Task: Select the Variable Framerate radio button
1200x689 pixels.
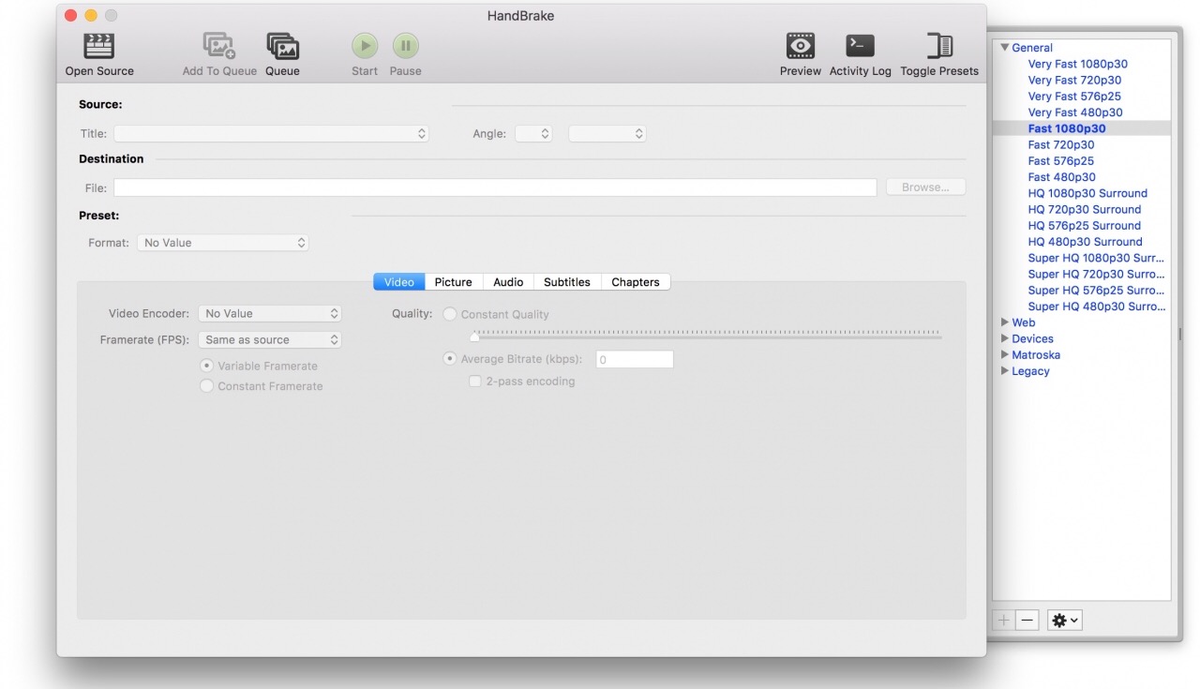Action: tap(206, 366)
